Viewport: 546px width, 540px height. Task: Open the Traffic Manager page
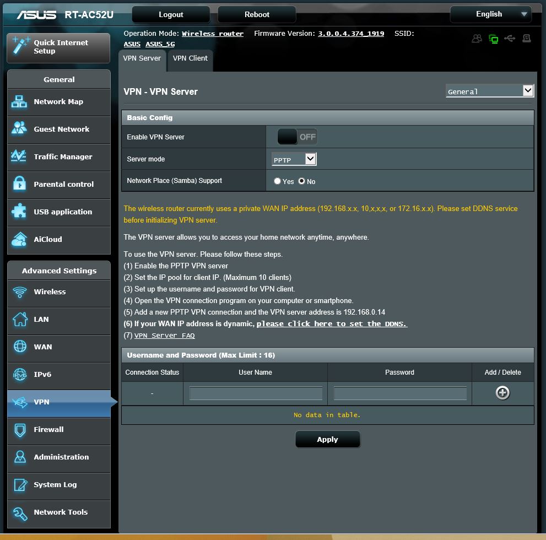click(59, 157)
